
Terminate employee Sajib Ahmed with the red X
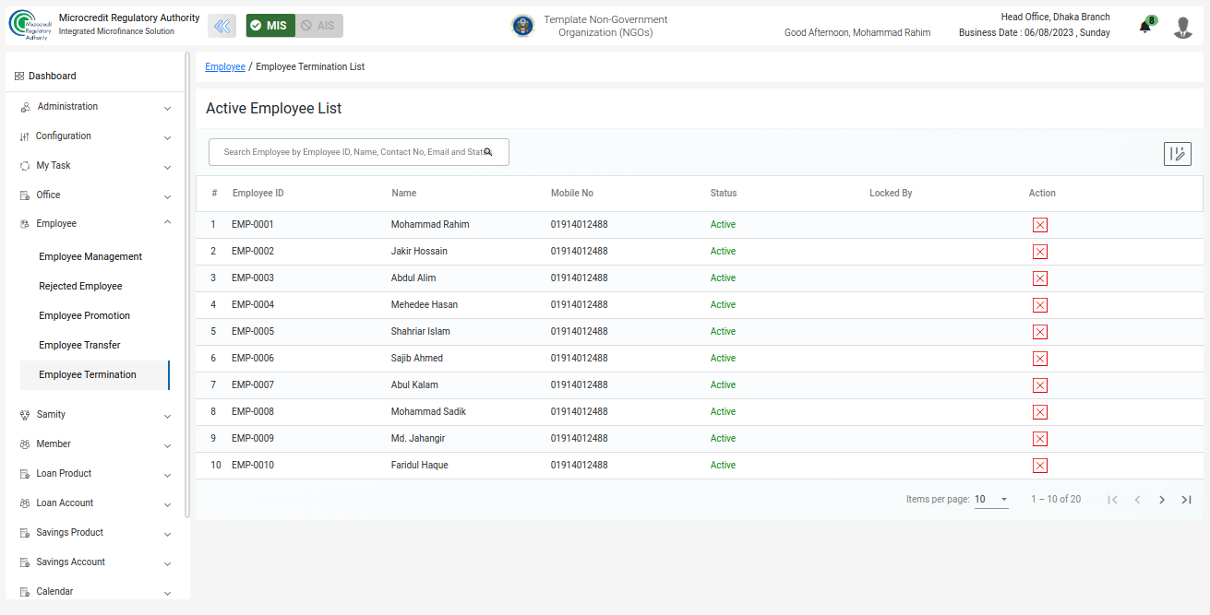point(1040,359)
